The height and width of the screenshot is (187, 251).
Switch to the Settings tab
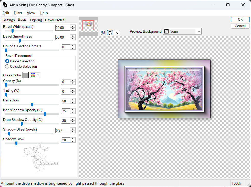(x=9, y=20)
